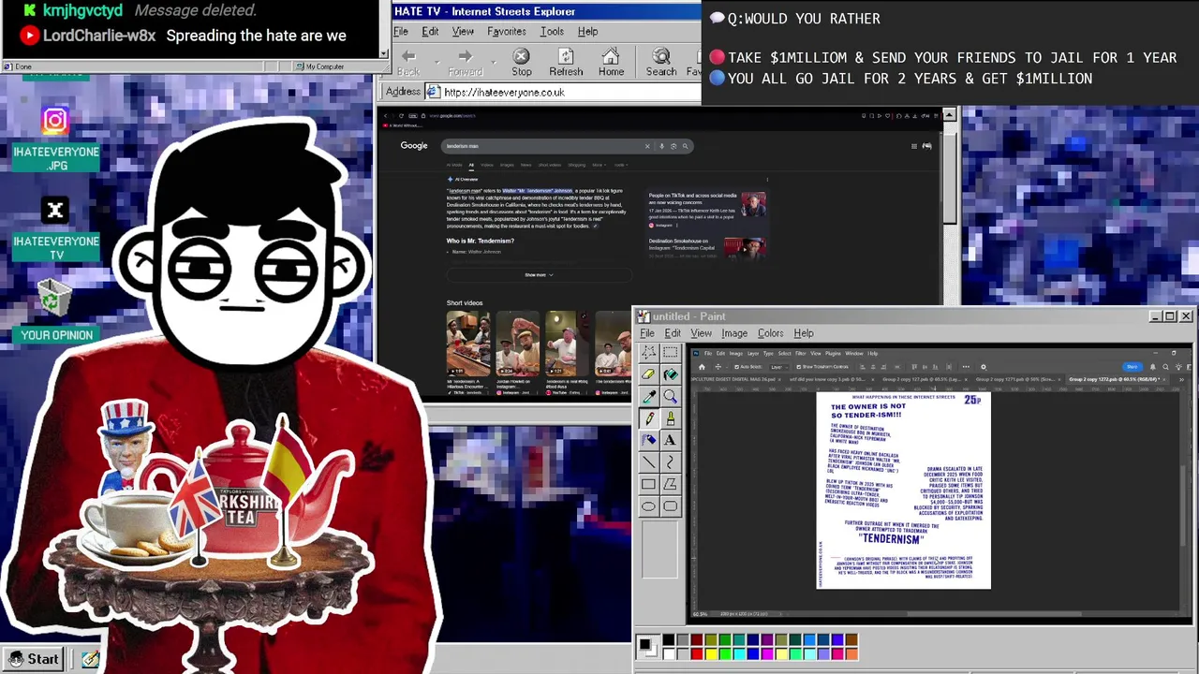This screenshot has width=1199, height=674.
Task: Open the X IHATEEVERYONE TV desktop icon
Action: coord(55,211)
